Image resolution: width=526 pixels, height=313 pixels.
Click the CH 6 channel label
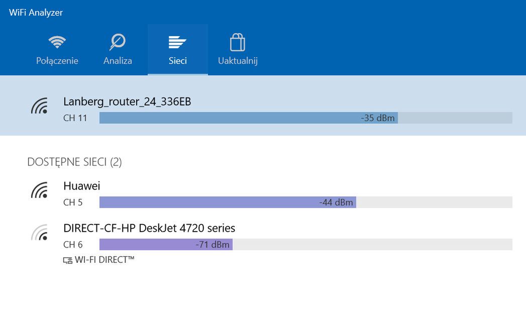73,245
